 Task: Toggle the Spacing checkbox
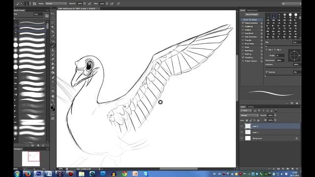(267, 72)
